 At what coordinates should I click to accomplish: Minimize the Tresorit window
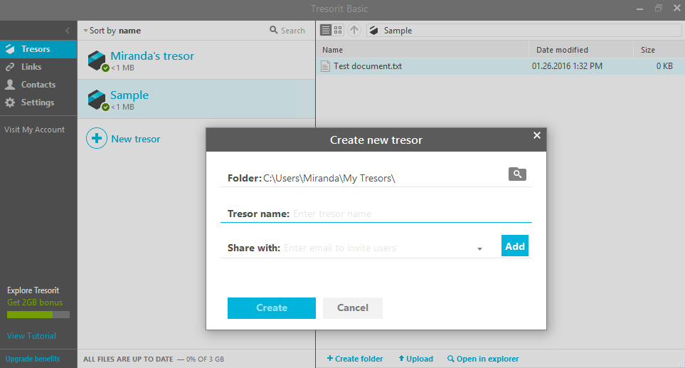tap(639, 9)
